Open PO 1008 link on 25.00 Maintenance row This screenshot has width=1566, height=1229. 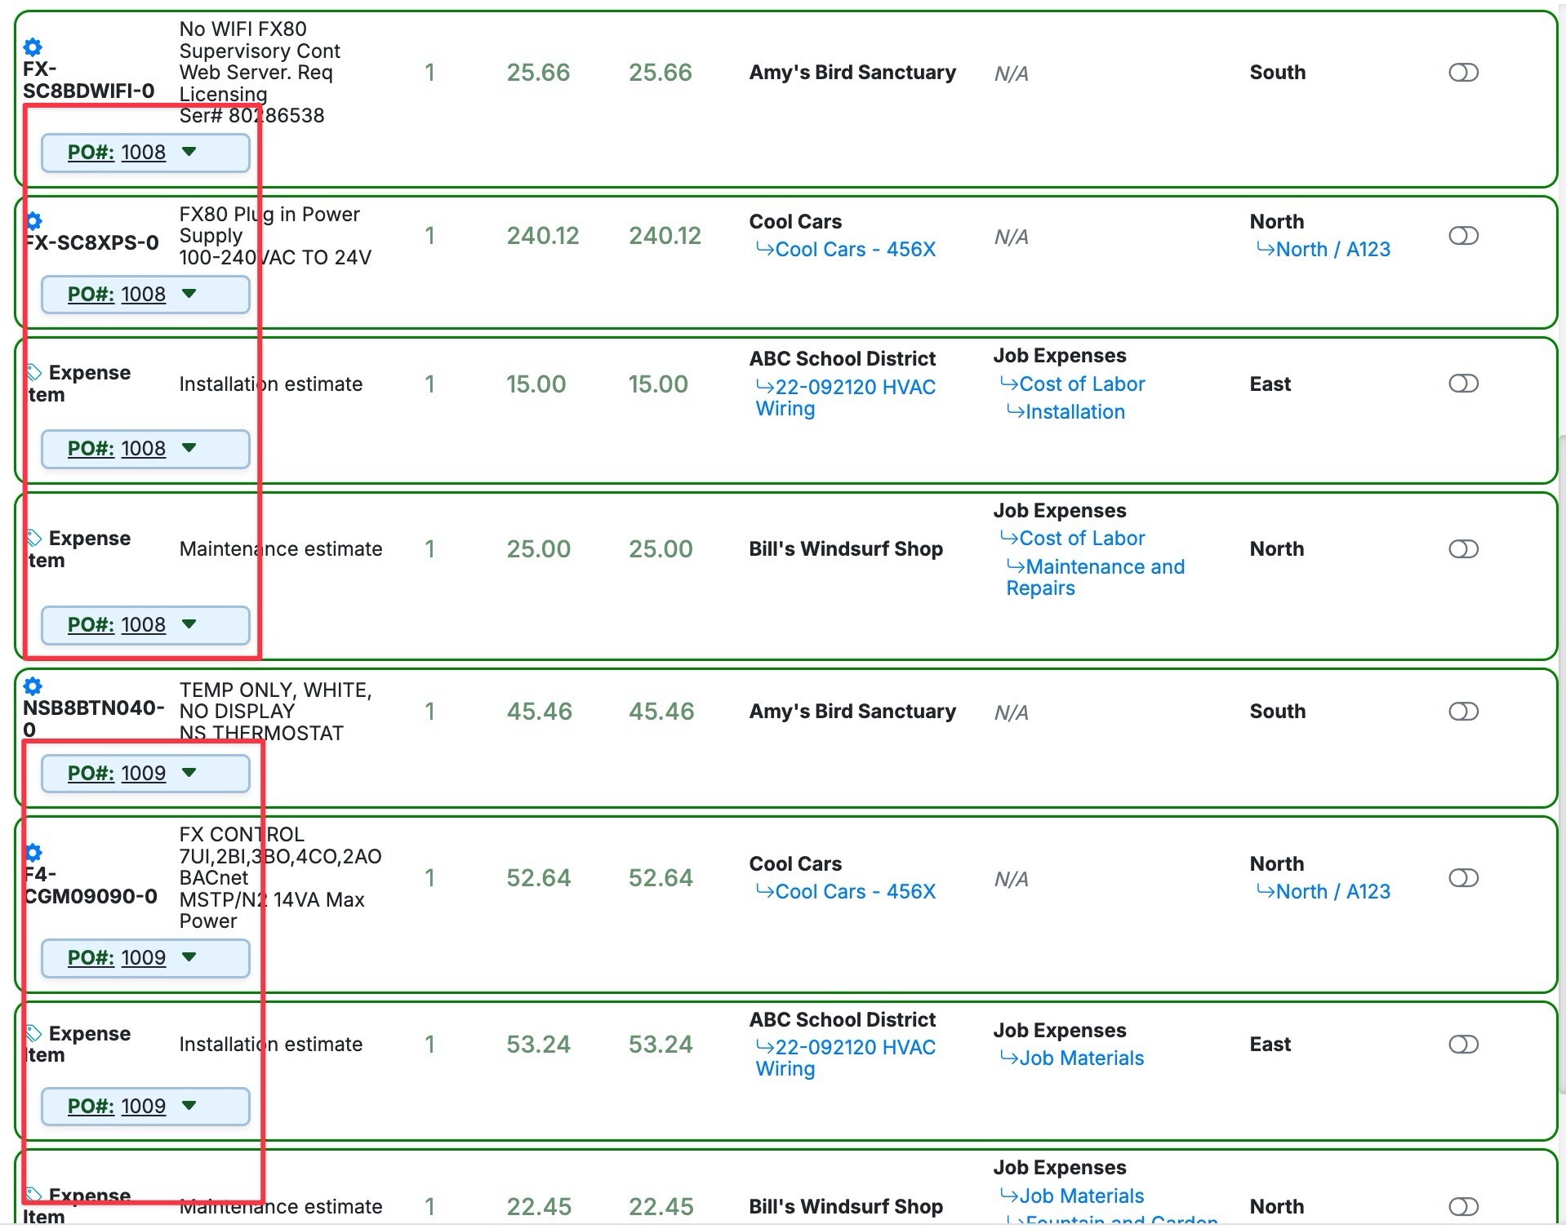(x=144, y=625)
